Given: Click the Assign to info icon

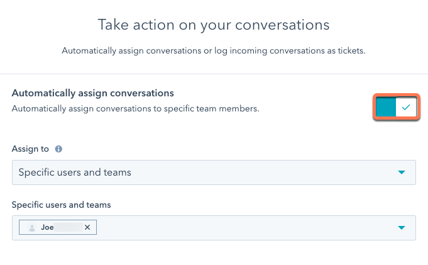Looking at the screenshot, I should (58, 149).
